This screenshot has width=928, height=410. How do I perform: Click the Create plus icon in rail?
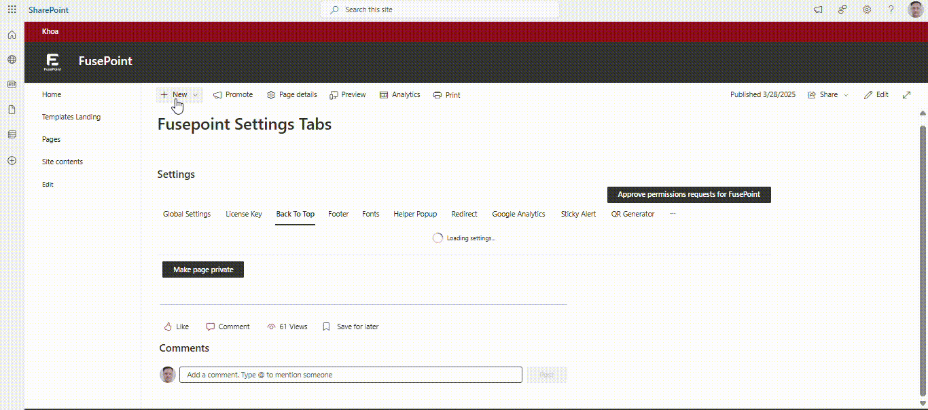click(x=12, y=161)
